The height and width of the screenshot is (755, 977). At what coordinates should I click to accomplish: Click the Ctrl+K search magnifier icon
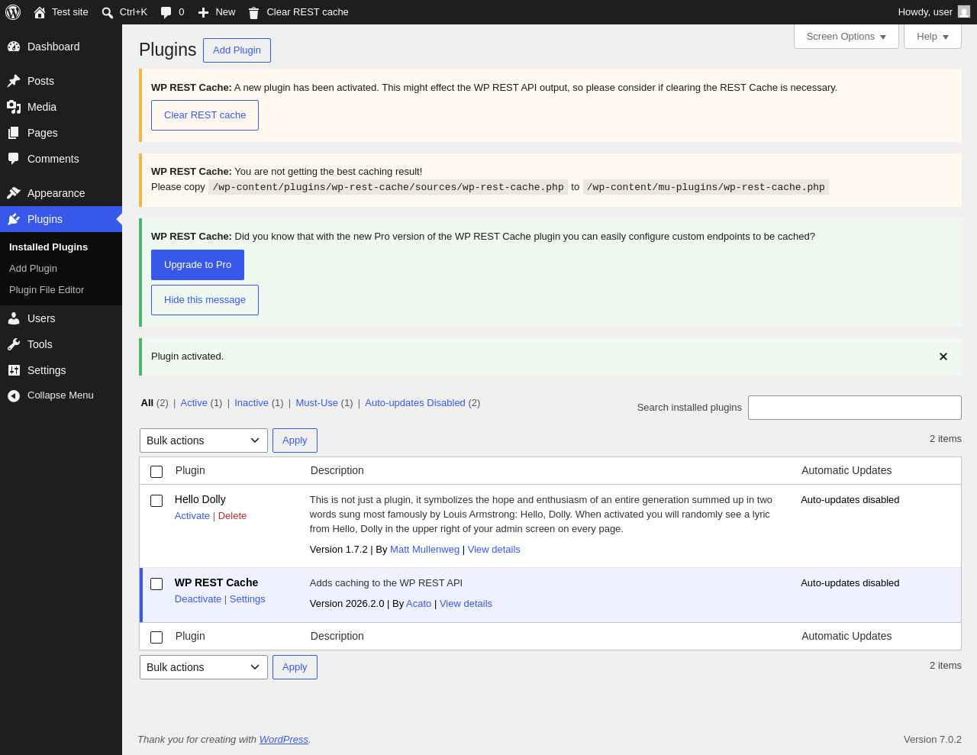(x=108, y=12)
